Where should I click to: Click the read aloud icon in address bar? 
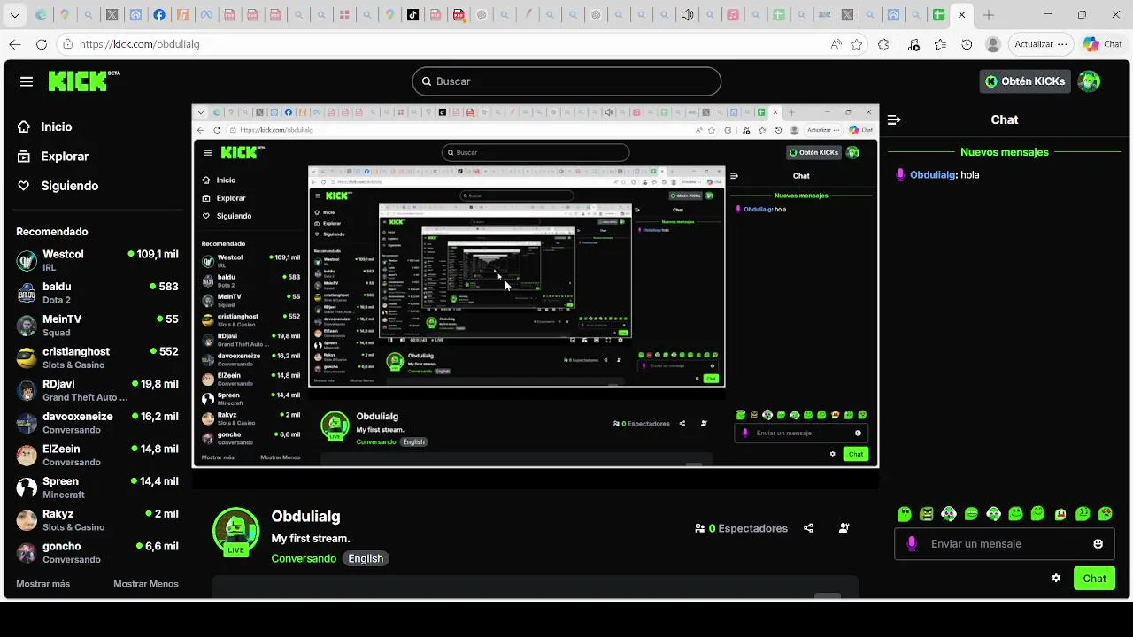[836, 44]
